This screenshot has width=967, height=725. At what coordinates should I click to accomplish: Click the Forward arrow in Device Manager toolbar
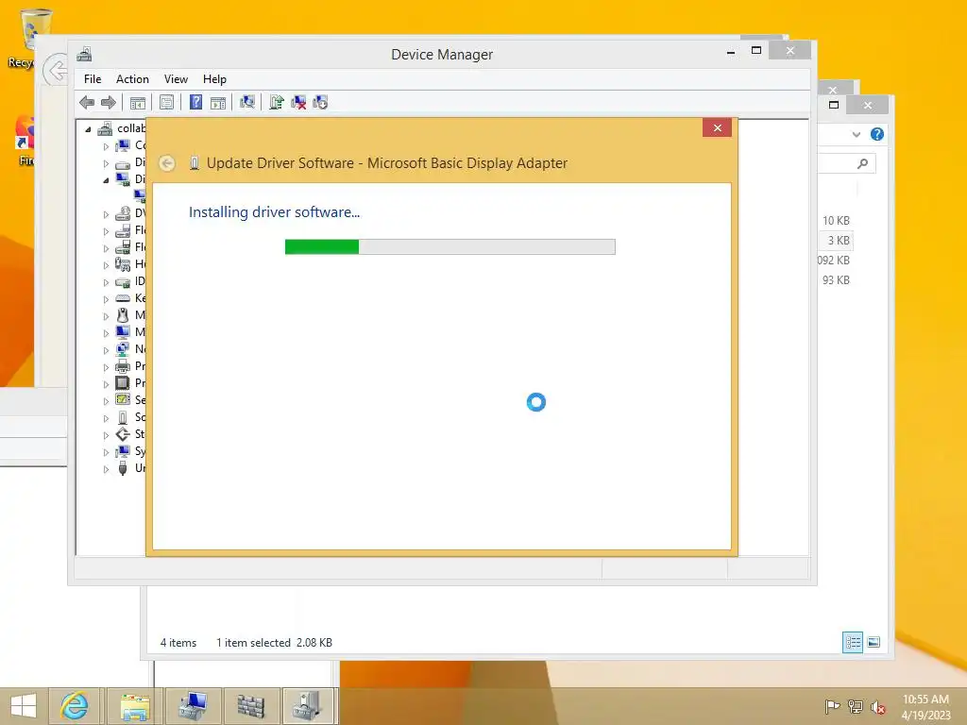click(x=109, y=102)
